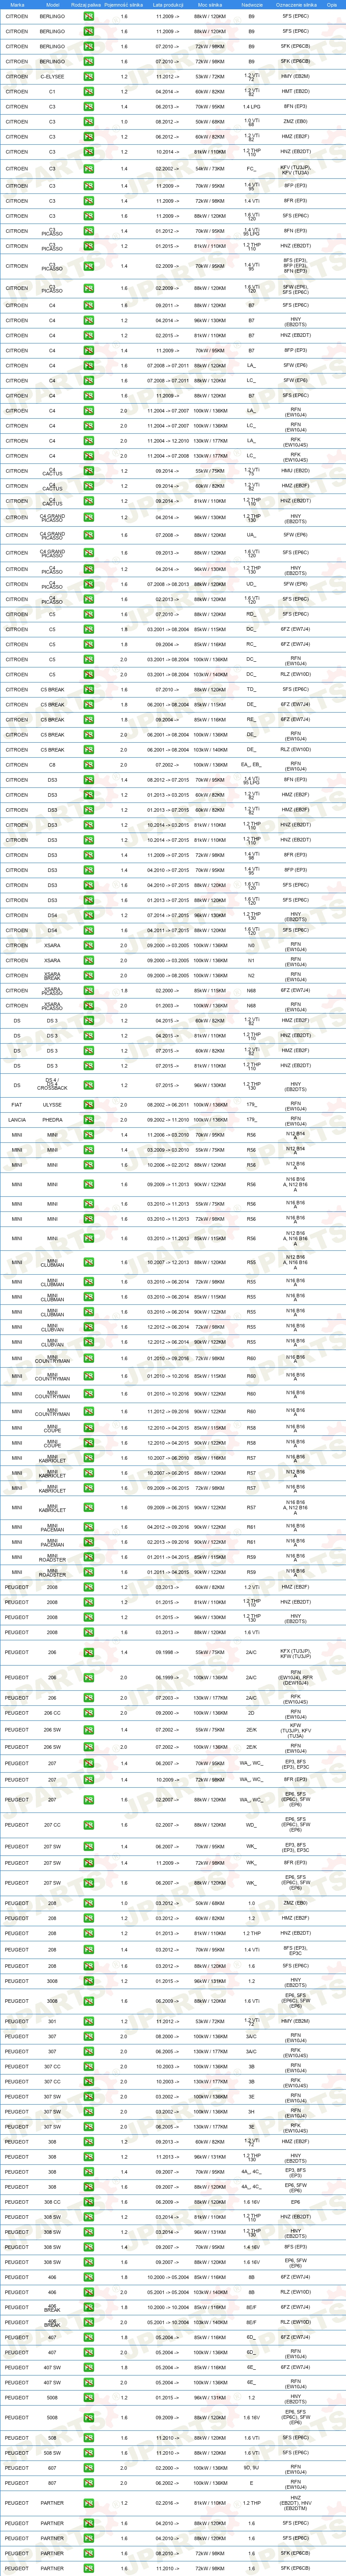Click the fuel icon in the Peugeot 308 CC row
346x2576 pixels.
(x=88, y=2202)
